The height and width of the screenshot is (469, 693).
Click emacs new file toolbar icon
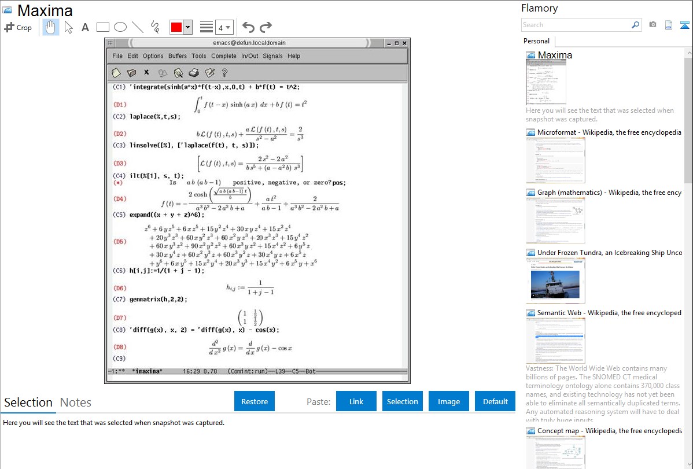click(x=116, y=72)
